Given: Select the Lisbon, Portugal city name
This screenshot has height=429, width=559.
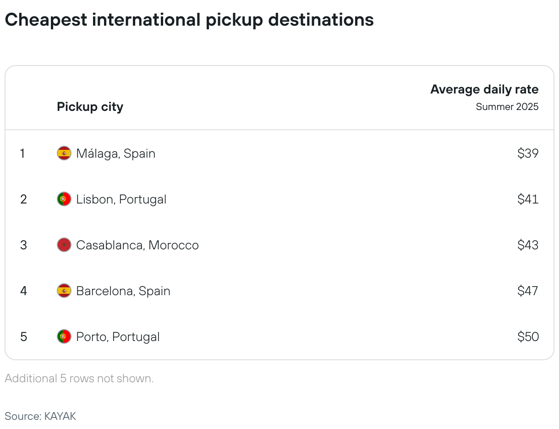Looking at the screenshot, I should pos(121,199).
